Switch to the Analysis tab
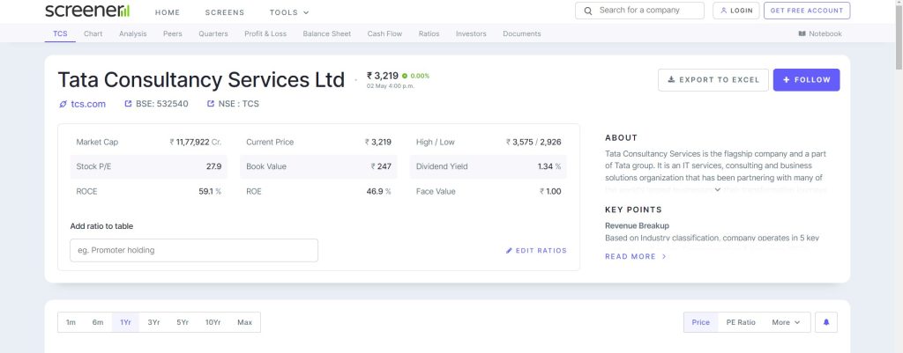This screenshot has width=903, height=353. (133, 34)
